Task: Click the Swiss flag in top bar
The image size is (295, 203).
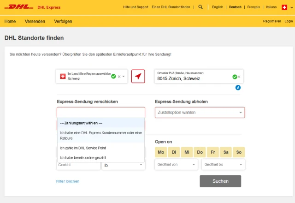Action: coord(284,7)
